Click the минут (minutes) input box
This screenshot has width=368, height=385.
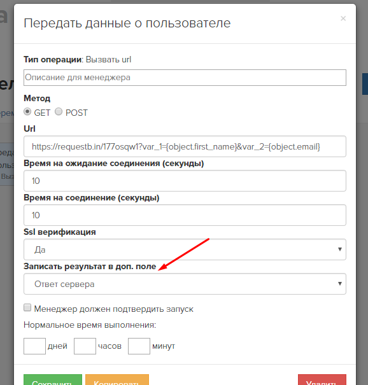point(139,346)
